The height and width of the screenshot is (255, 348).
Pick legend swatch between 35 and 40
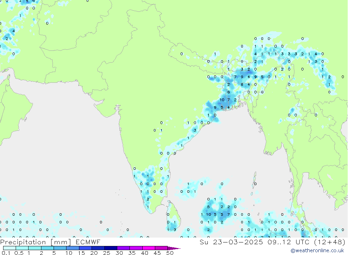(x=136, y=248)
